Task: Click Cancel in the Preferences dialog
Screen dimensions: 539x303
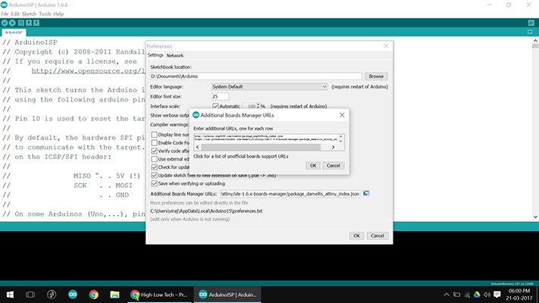Action: point(377,236)
